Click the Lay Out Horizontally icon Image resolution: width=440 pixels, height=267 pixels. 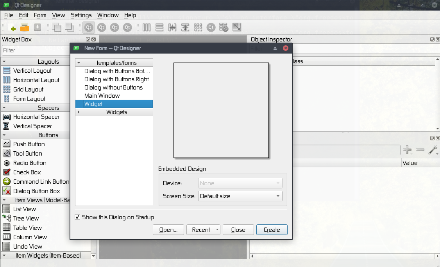[x=147, y=27]
